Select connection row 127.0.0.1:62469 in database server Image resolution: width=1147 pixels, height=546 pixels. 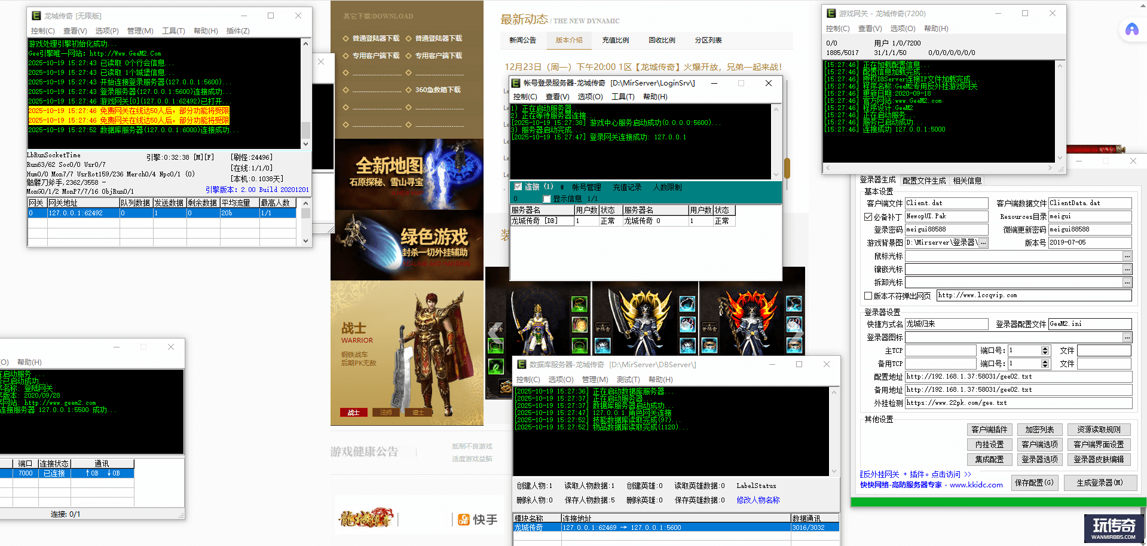pos(676,527)
